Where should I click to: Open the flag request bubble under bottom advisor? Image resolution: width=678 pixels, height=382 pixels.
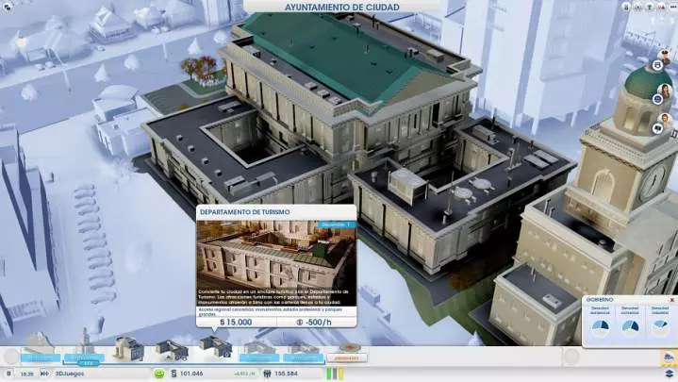pos(657,128)
